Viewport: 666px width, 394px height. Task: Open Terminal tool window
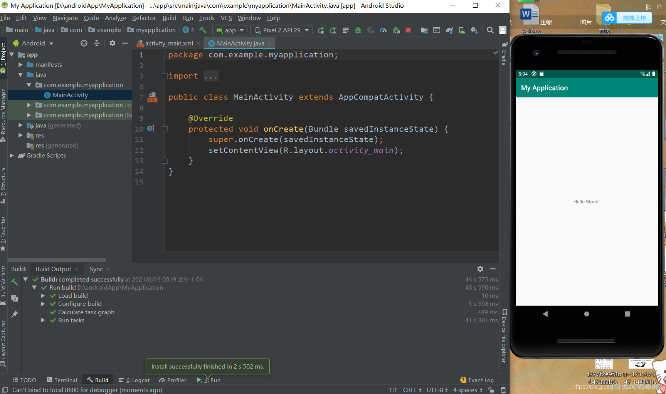[x=62, y=380]
